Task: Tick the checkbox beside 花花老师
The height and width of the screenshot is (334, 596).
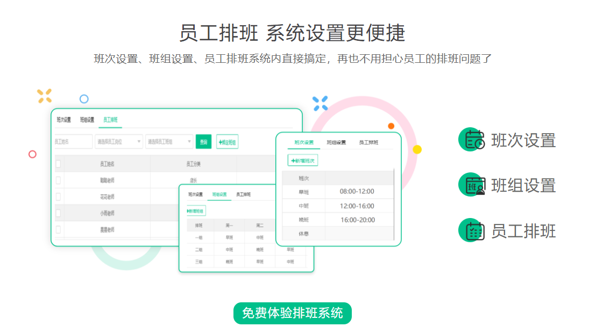Action: [x=58, y=197]
